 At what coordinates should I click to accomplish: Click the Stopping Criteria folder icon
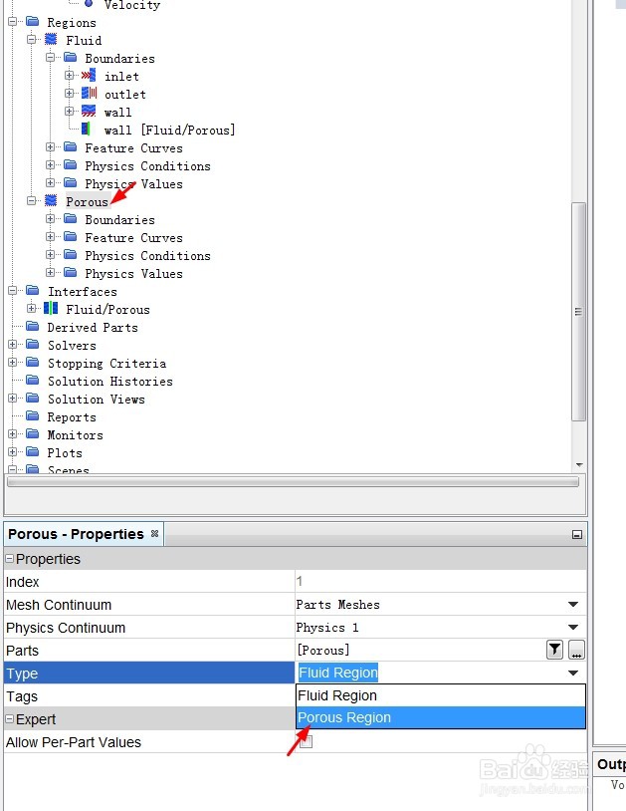coord(33,363)
